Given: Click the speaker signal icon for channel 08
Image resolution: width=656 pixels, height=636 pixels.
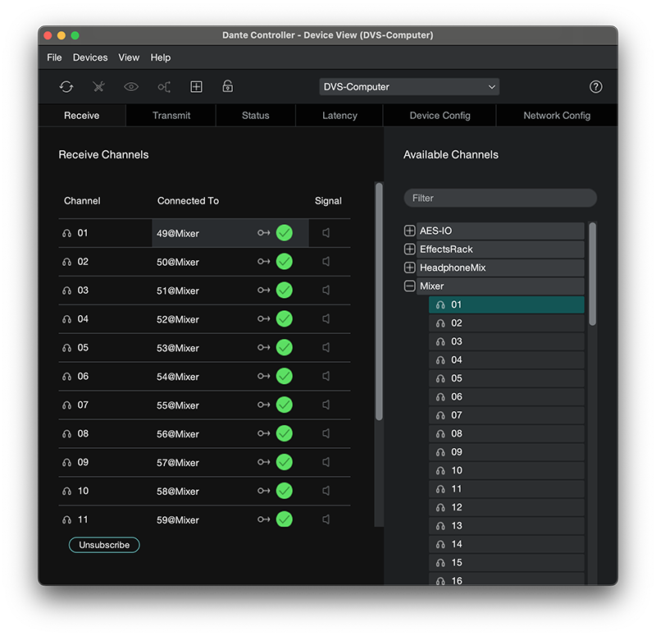Looking at the screenshot, I should pos(326,433).
